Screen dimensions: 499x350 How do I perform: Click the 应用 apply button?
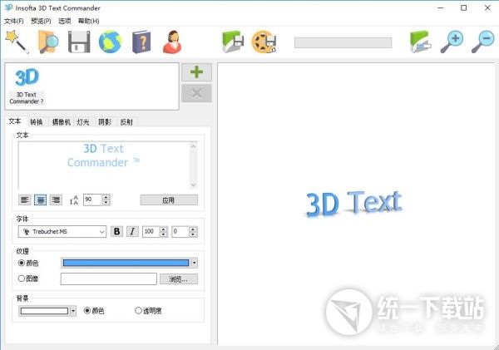click(x=169, y=200)
